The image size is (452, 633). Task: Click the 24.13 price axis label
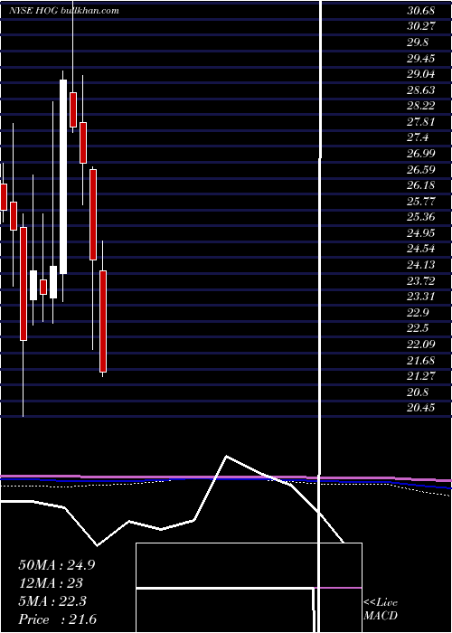coord(421,265)
